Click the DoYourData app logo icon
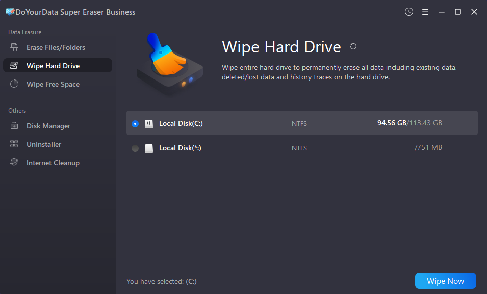The image size is (487, 294). (x=10, y=12)
